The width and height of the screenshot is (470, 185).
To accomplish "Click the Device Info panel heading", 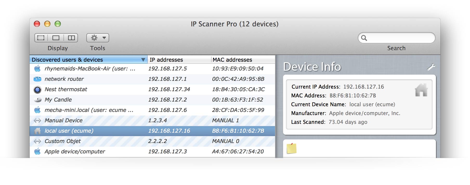I will [312, 67].
